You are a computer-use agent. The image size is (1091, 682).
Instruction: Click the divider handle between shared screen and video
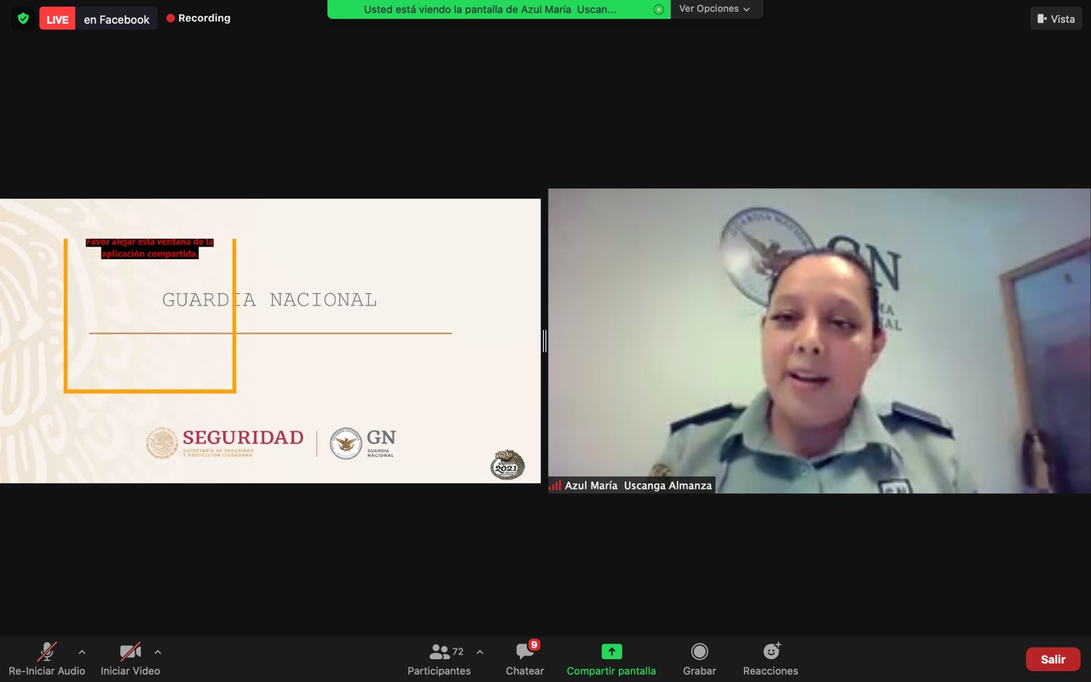(545, 341)
